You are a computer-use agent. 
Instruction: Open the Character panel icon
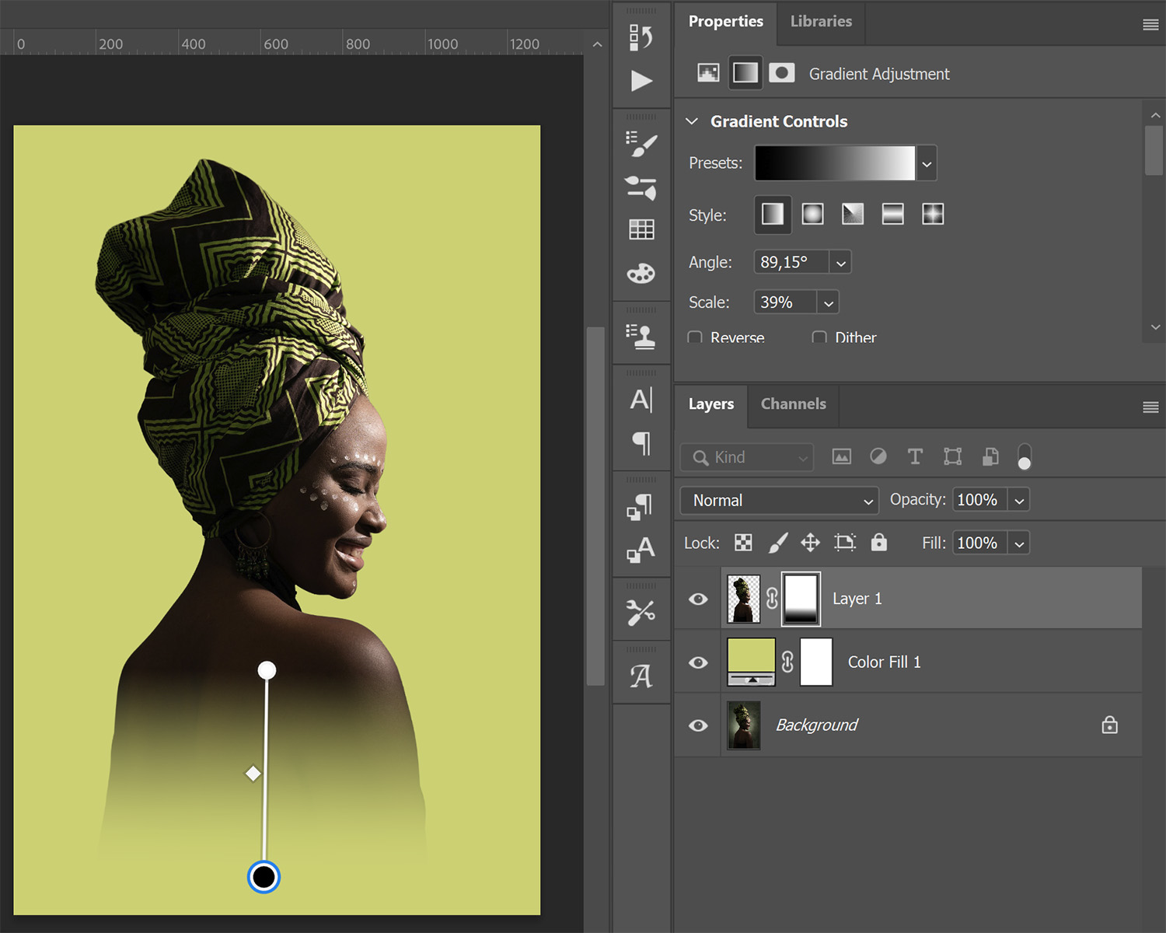point(641,400)
